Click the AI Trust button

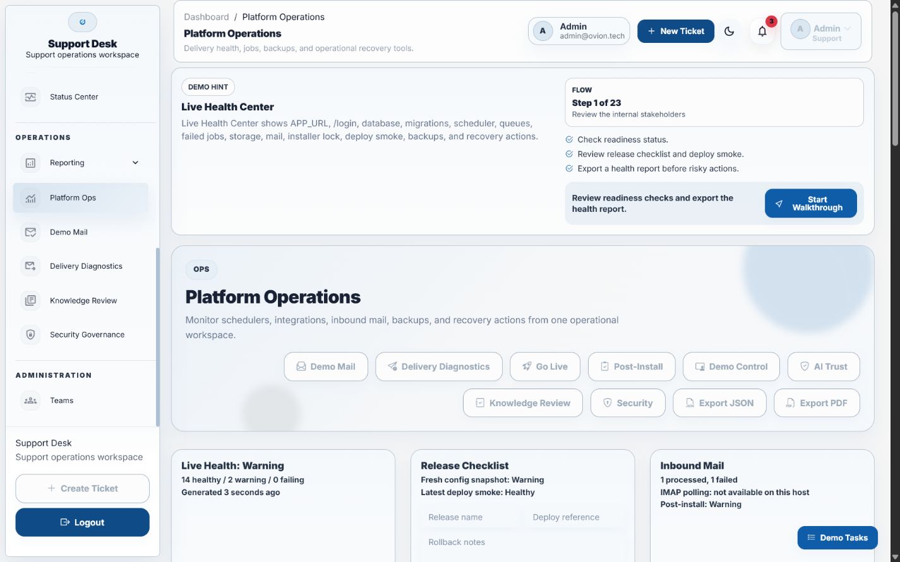click(824, 366)
